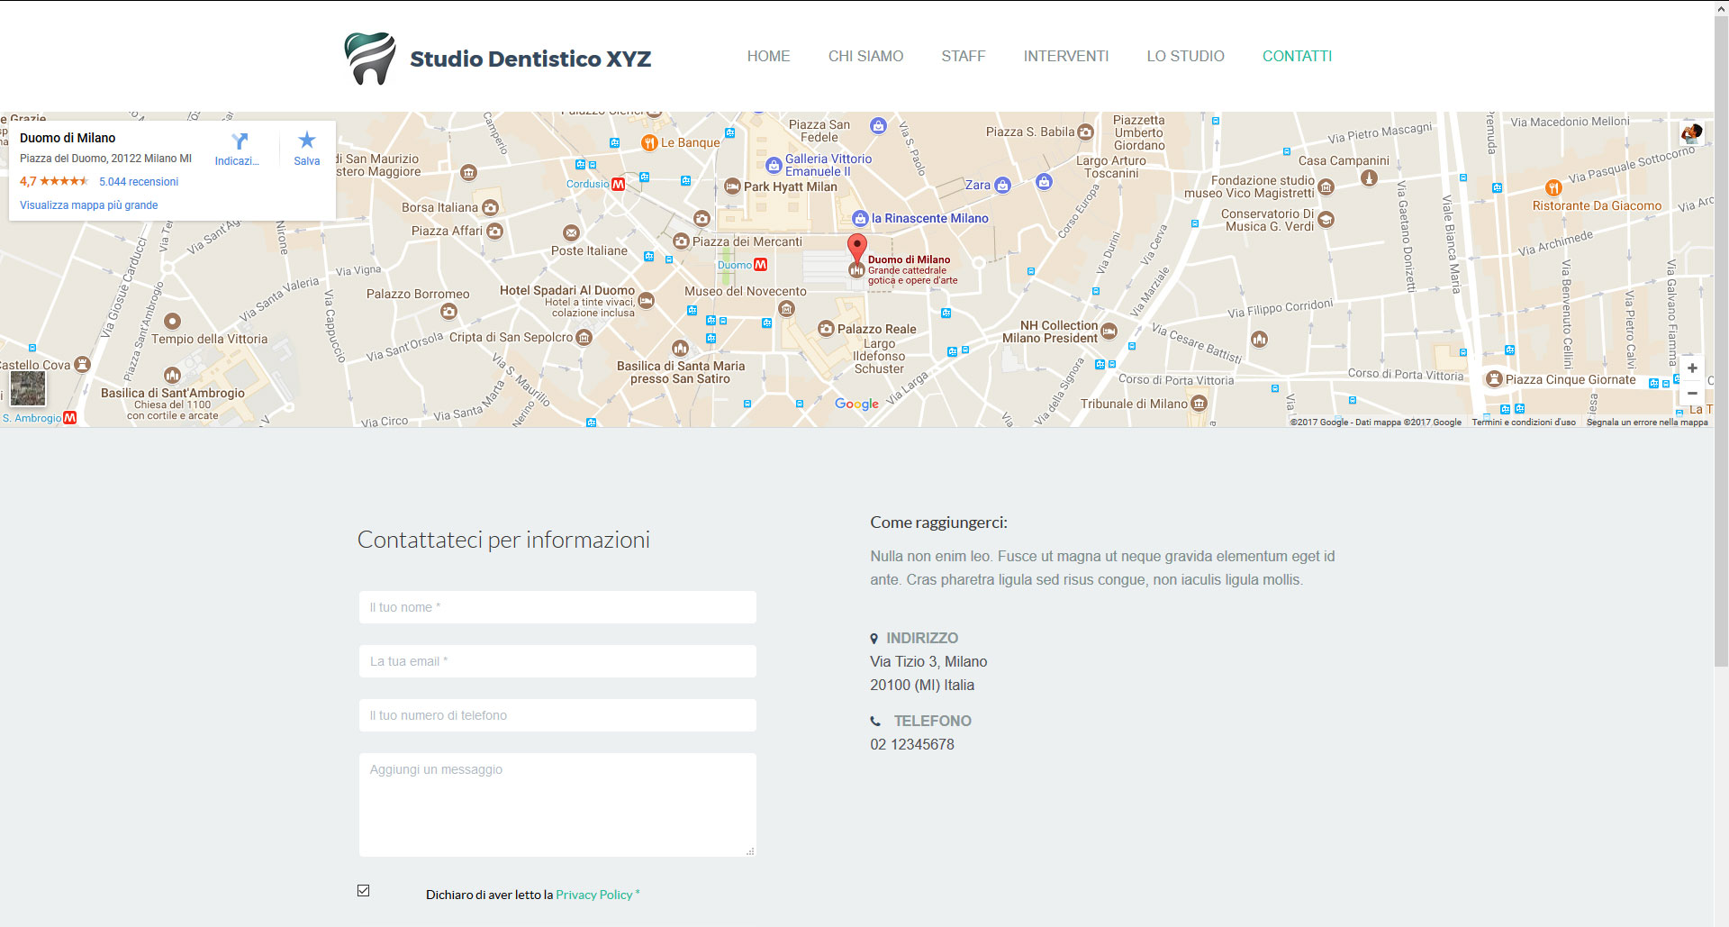The image size is (1729, 927).
Task: Zoom in the map with plus button
Action: 1692,368
